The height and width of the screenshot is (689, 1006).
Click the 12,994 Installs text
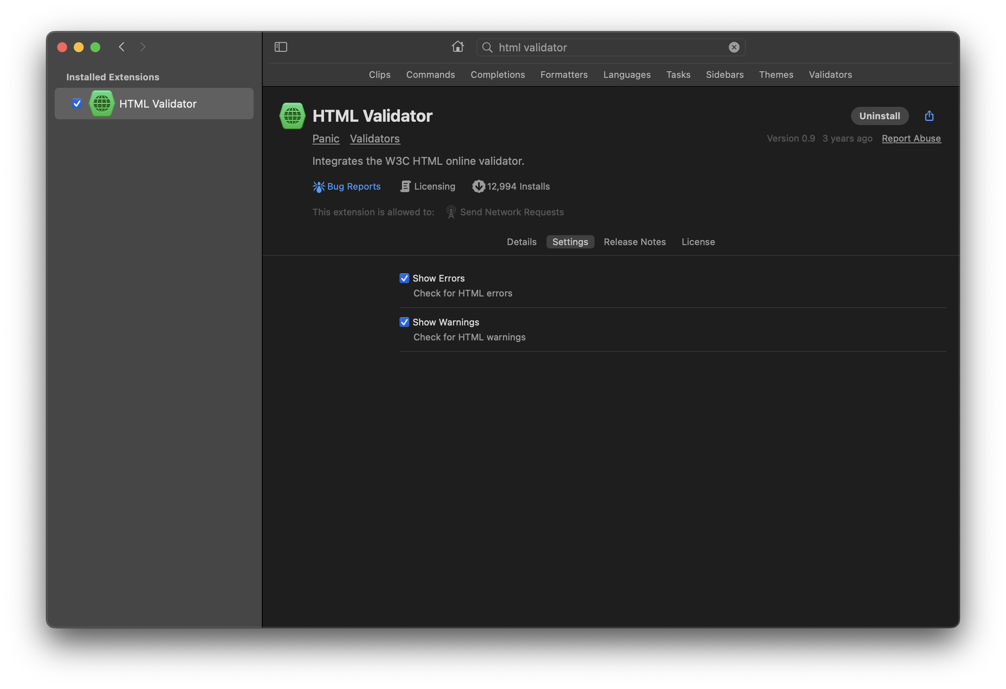[x=518, y=186]
